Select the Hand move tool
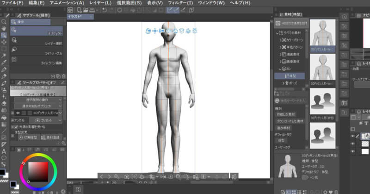This screenshot has height=194, width=370. tap(4, 29)
